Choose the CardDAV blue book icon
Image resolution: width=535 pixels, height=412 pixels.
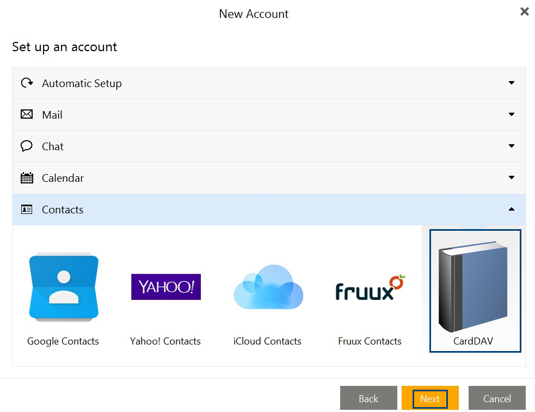pyautogui.click(x=473, y=286)
